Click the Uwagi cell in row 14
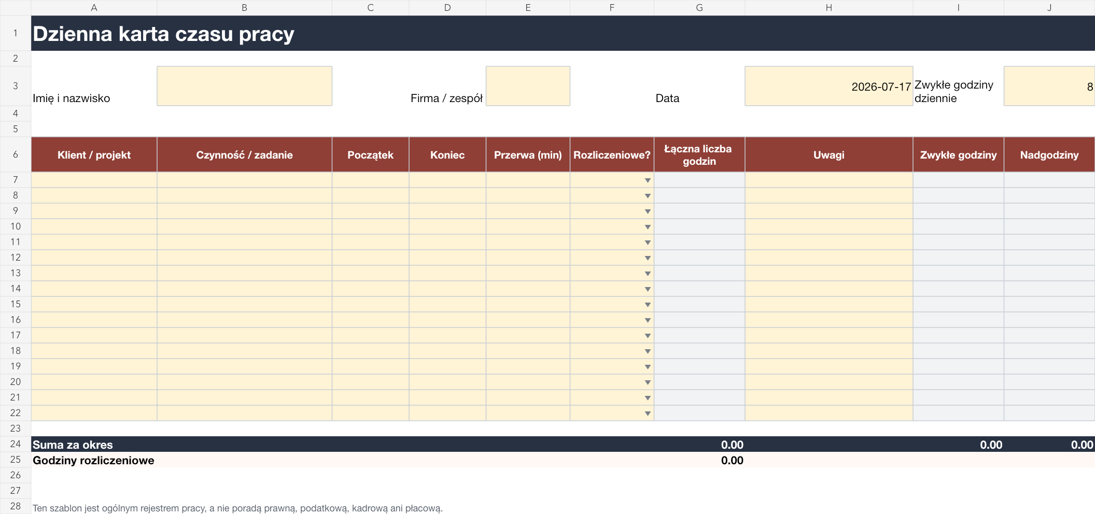Image resolution: width=1095 pixels, height=514 pixels. pos(829,289)
